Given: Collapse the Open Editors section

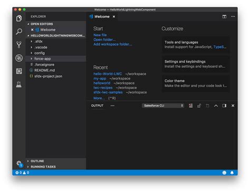Looking at the screenshot, I should point(28,24).
